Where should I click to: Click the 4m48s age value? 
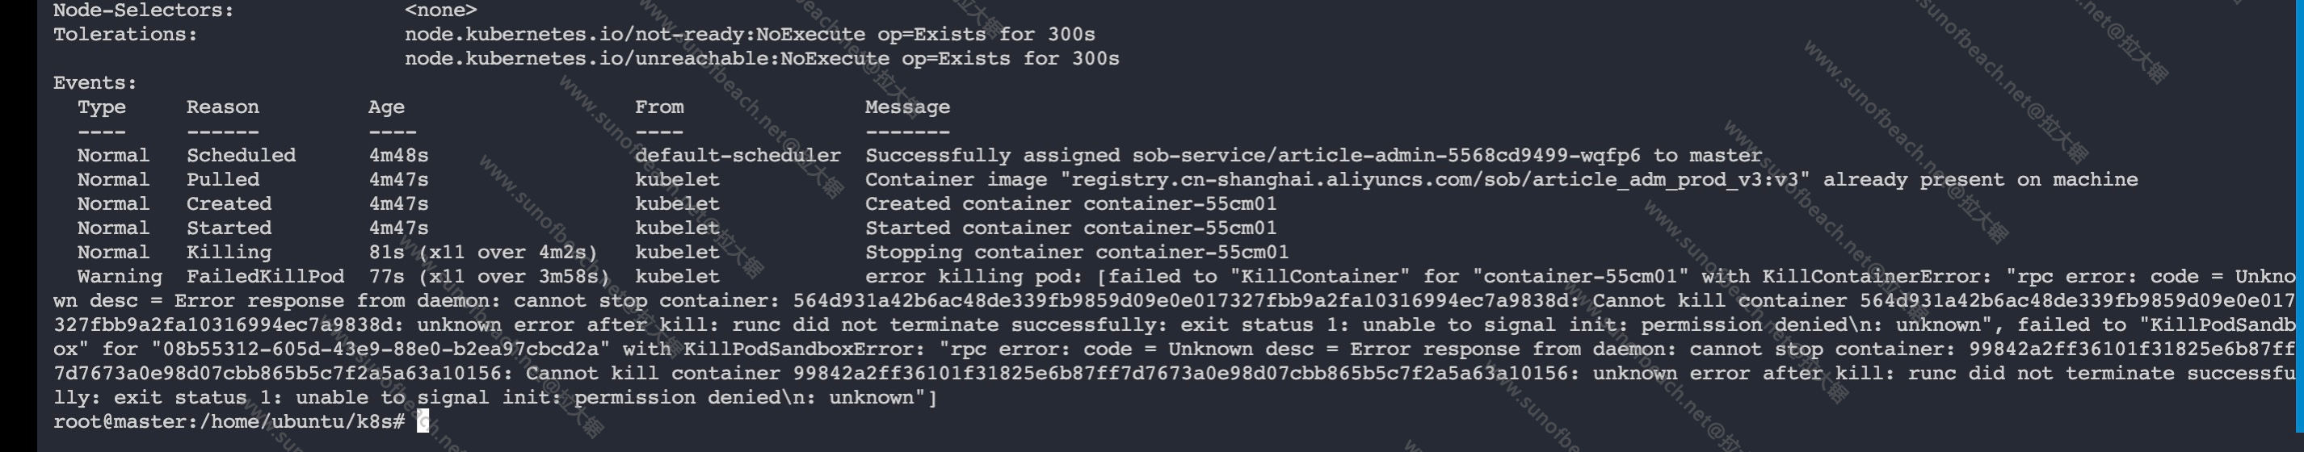point(399,156)
